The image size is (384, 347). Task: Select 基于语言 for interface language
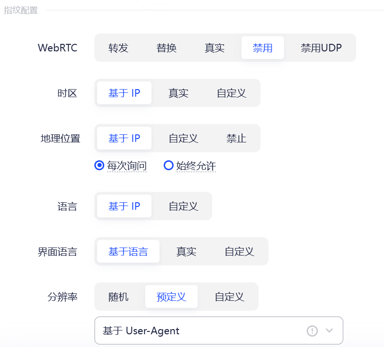pos(127,251)
